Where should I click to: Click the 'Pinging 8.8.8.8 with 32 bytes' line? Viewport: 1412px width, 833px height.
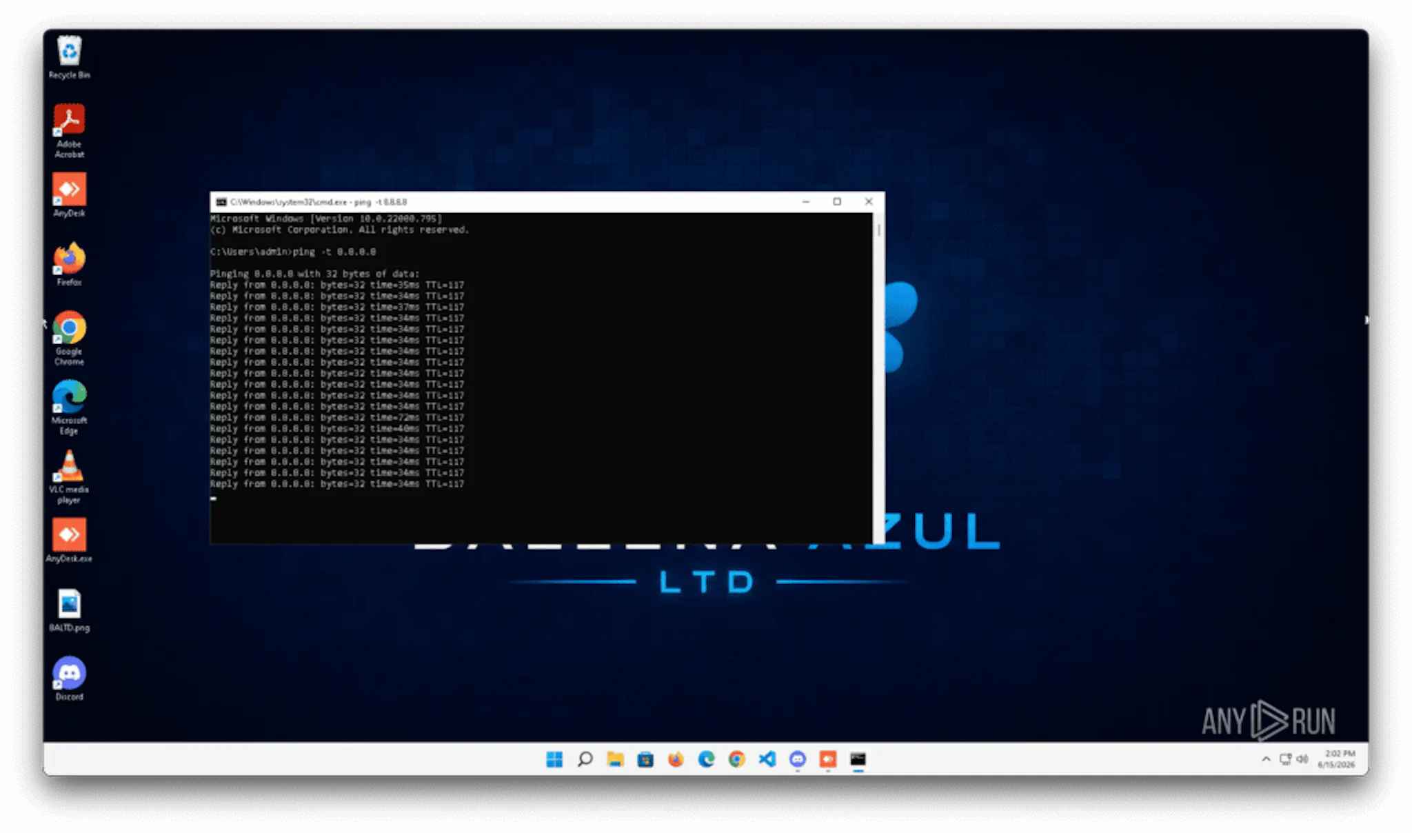click(x=314, y=274)
